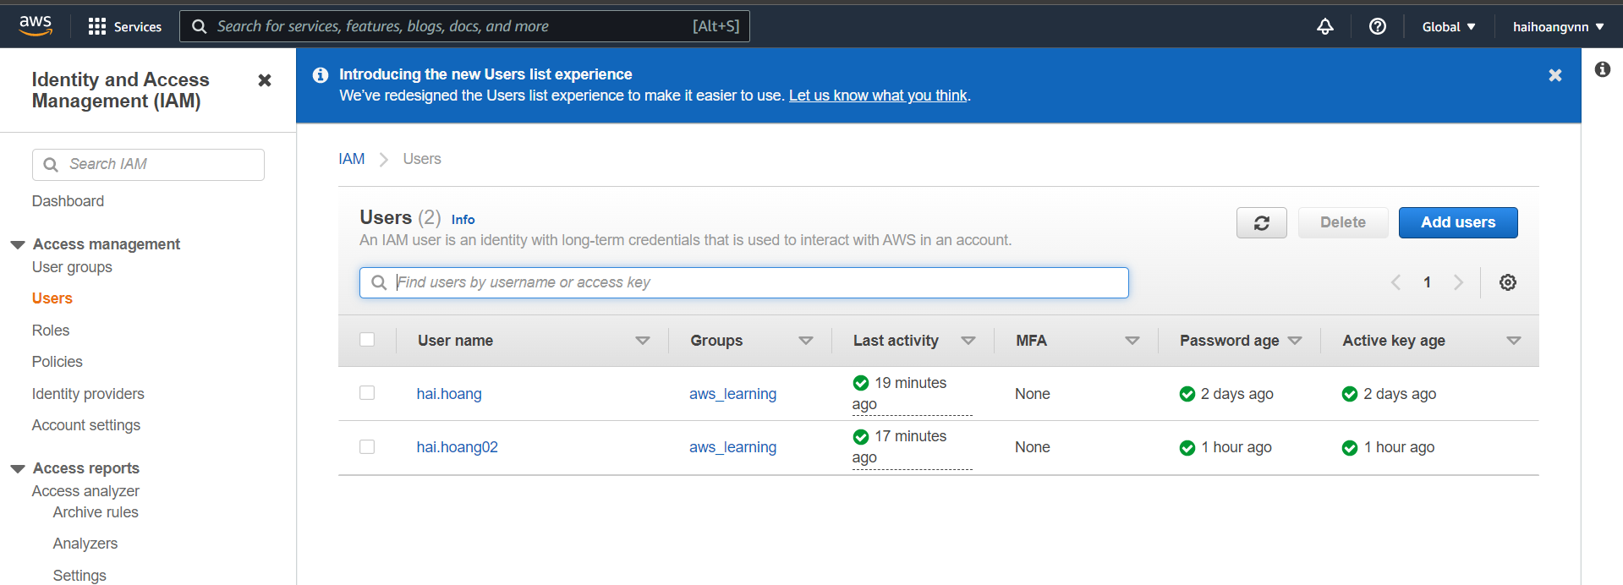Click the banner information icon
The image size is (1623, 585).
pyautogui.click(x=321, y=75)
